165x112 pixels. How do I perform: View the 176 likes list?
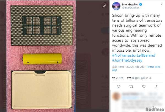click(139, 78)
